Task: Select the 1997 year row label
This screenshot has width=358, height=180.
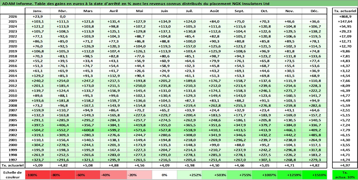Action: coord(13,160)
